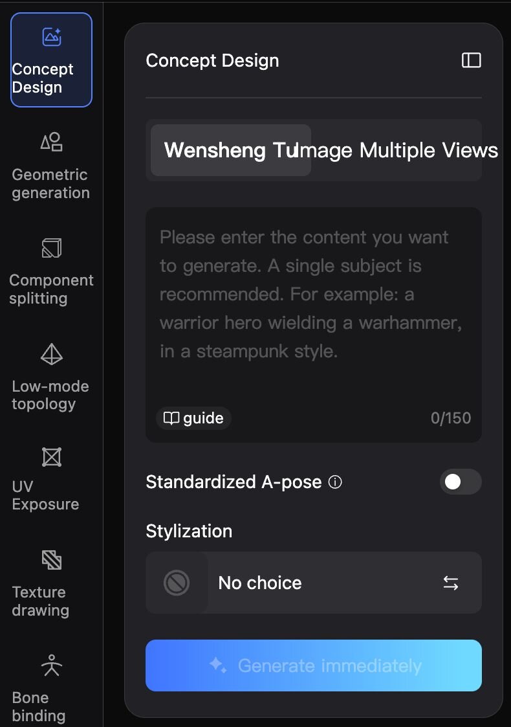Click the info icon beside Standardized A-pose
The image size is (511, 727).
pos(335,482)
